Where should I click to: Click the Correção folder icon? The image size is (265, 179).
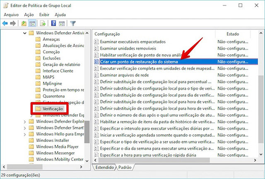click(38, 52)
